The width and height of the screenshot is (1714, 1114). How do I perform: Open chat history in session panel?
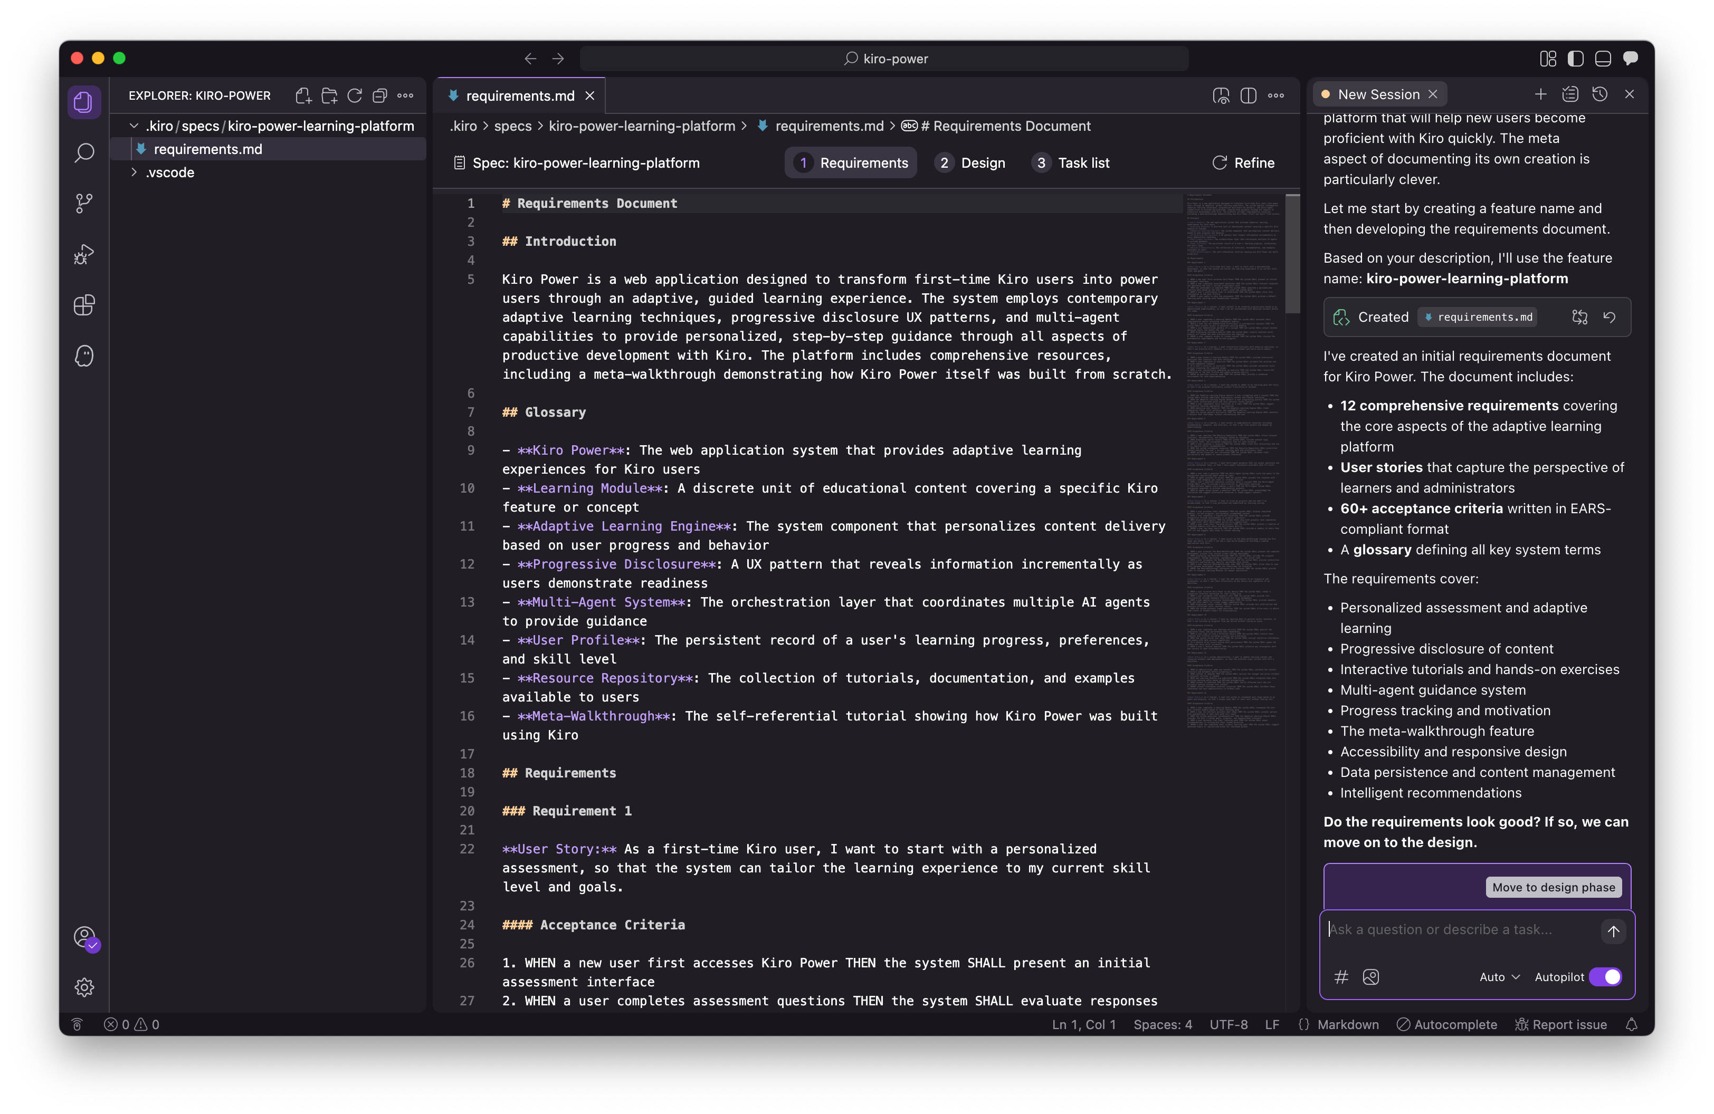tap(1599, 94)
